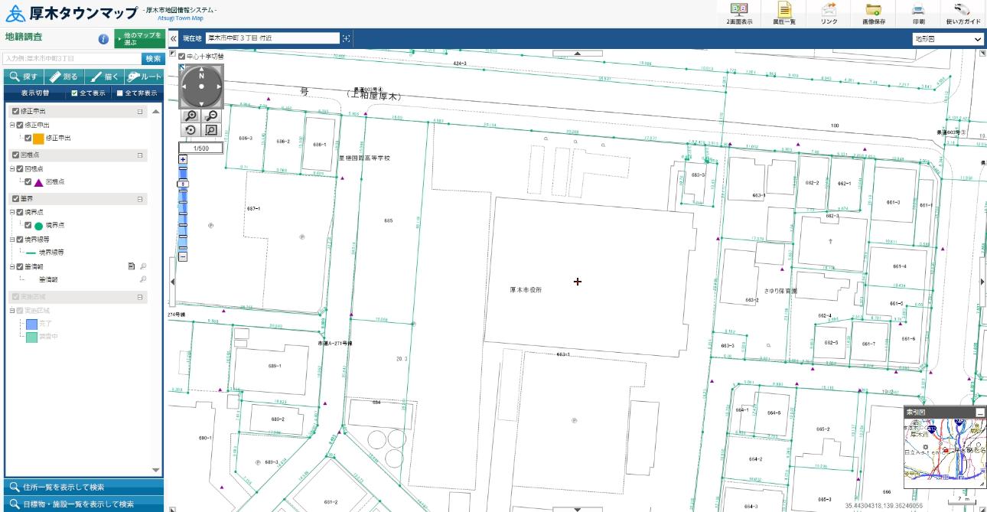Select the 描く draw tab
Viewport: 987px width, 512px height.
[x=103, y=77]
